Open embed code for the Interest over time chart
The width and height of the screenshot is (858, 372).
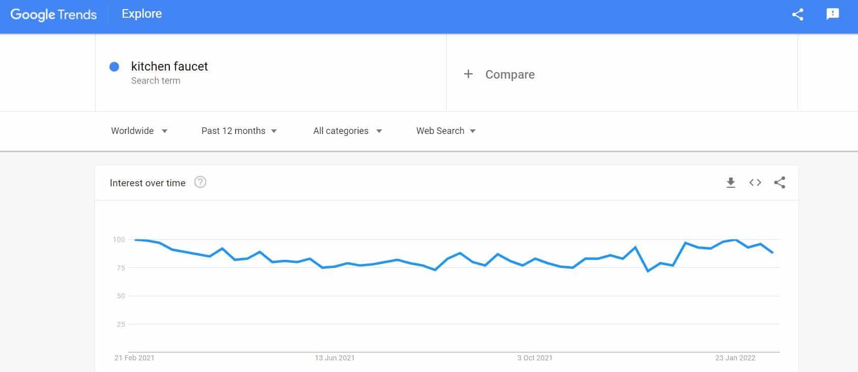point(755,183)
